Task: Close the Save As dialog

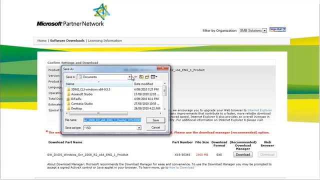Action: point(162,68)
